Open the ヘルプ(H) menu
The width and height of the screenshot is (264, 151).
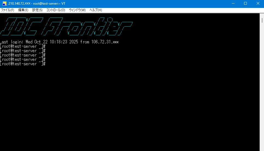point(96,10)
